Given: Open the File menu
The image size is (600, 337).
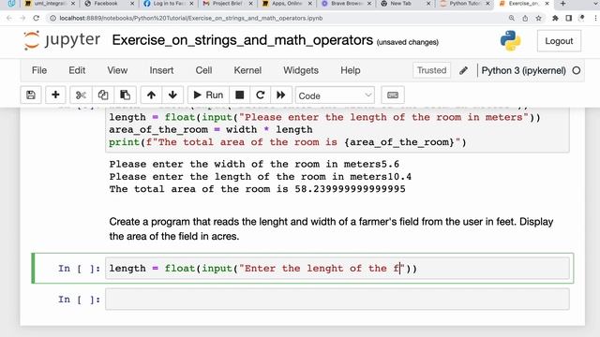Looking at the screenshot, I should click(39, 71).
